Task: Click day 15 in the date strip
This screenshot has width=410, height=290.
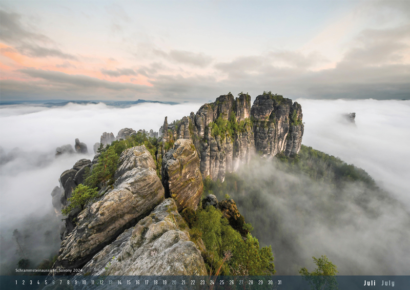Action: 128,282
